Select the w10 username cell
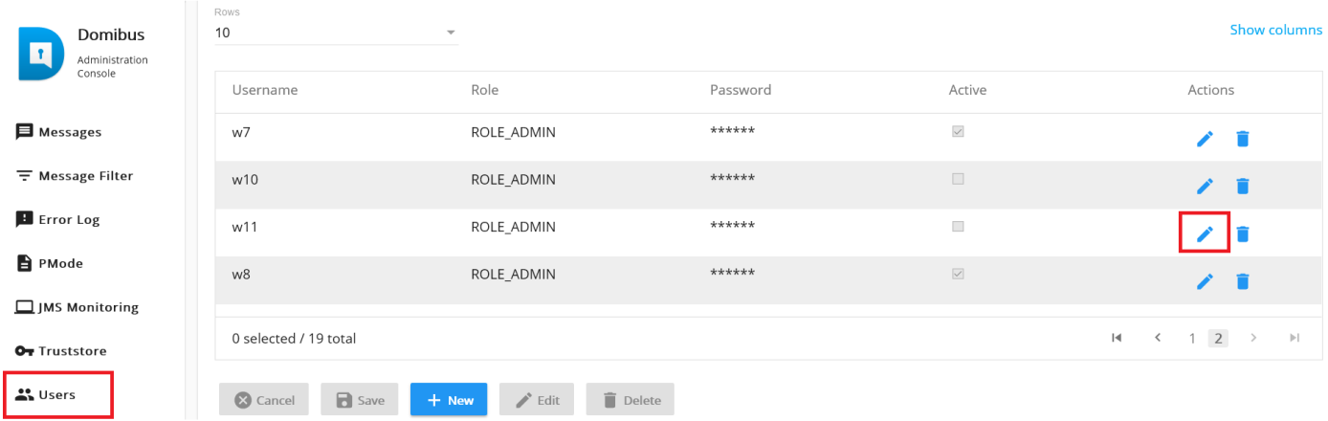Viewport: 1328px width, 421px height. (x=244, y=179)
